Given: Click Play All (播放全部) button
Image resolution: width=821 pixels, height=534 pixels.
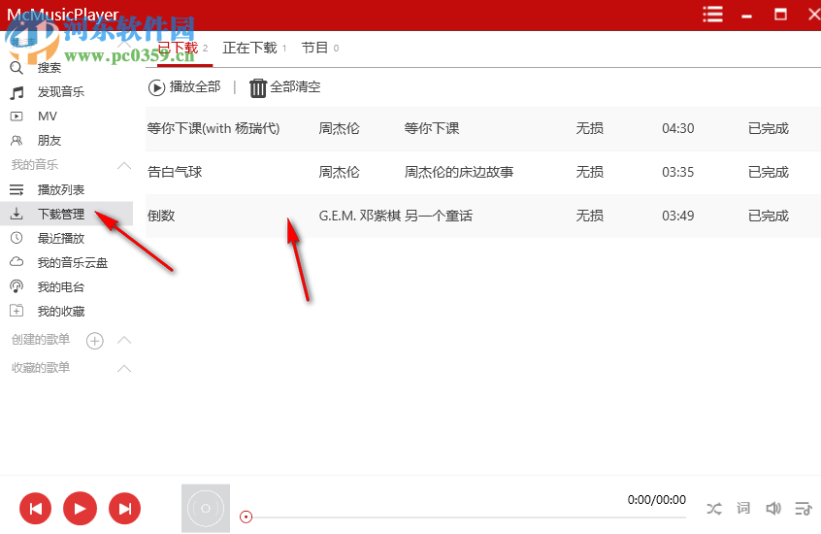Looking at the screenshot, I should (184, 87).
